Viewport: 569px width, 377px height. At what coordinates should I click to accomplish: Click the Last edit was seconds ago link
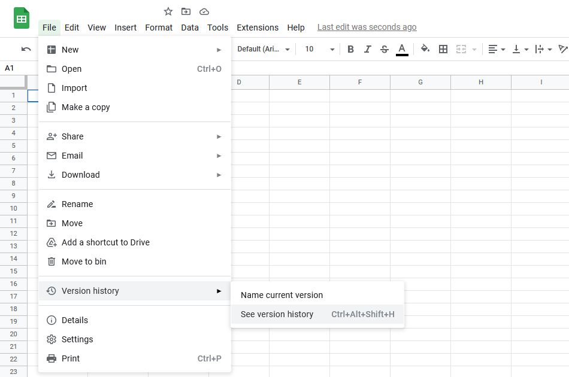tap(367, 27)
